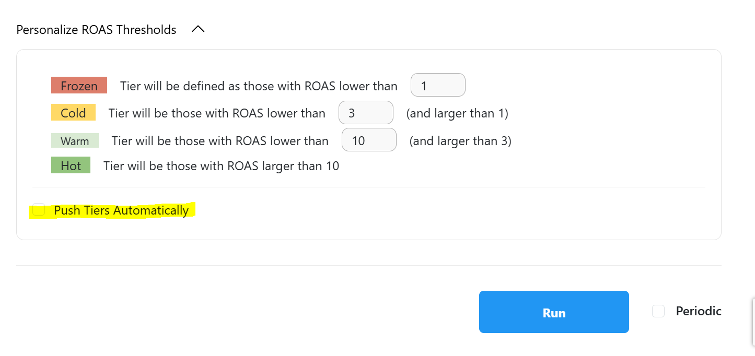
Task: Focus the Cold tier threshold input
Action: pos(366,113)
